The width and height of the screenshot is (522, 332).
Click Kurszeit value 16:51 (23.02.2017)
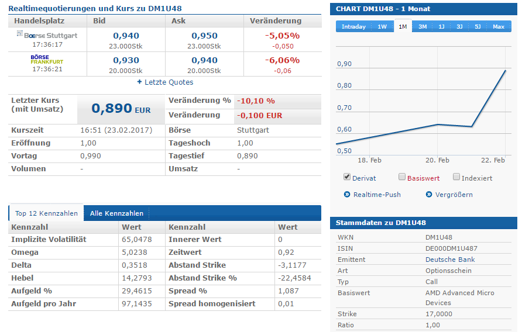click(x=116, y=130)
